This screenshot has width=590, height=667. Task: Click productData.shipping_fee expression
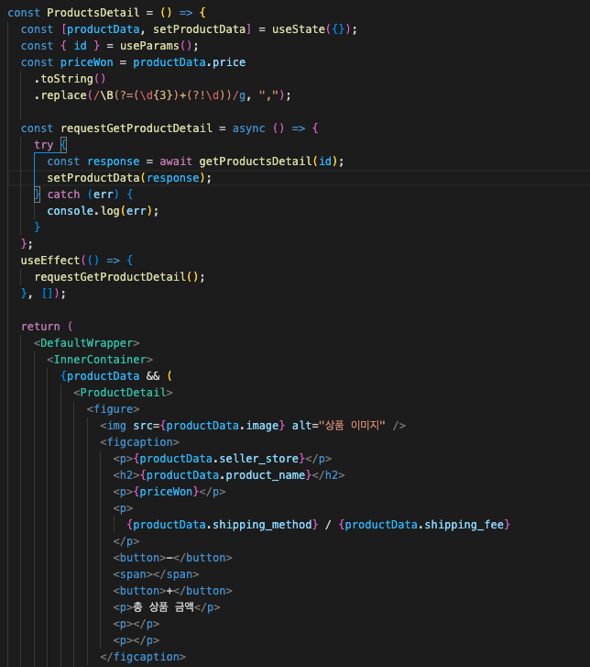(424, 526)
